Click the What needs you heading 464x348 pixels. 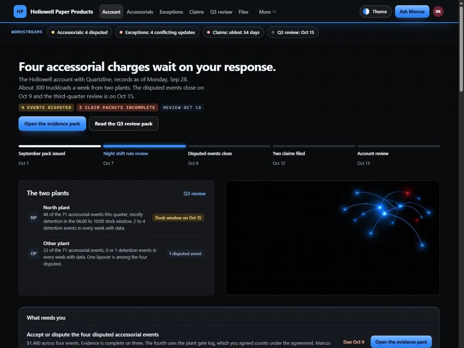pos(46,318)
